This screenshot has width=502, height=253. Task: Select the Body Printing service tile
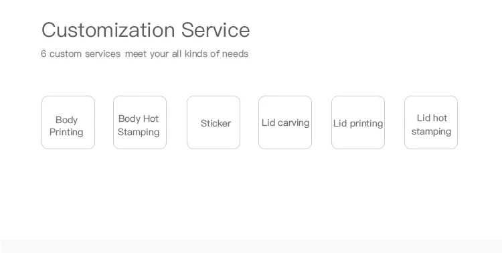click(68, 122)
